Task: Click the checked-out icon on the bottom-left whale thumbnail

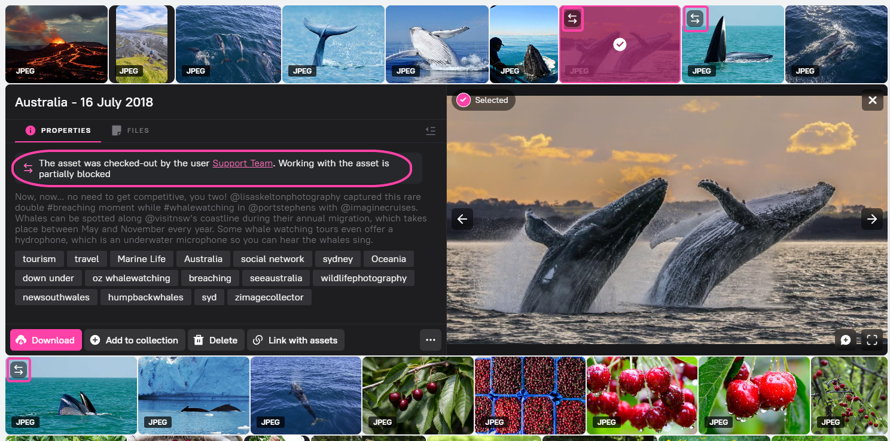Action: (x=19, y=370)
